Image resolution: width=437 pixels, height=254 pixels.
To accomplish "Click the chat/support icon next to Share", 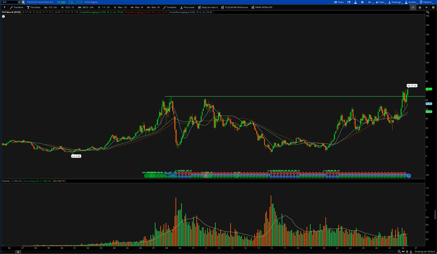I will (x=349, y=2).
